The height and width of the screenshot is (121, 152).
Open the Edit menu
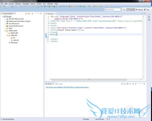pos(6,4)
